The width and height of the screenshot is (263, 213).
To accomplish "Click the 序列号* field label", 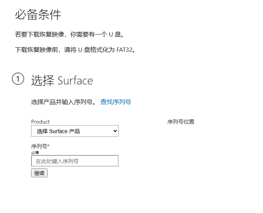I will pos(40,146).
